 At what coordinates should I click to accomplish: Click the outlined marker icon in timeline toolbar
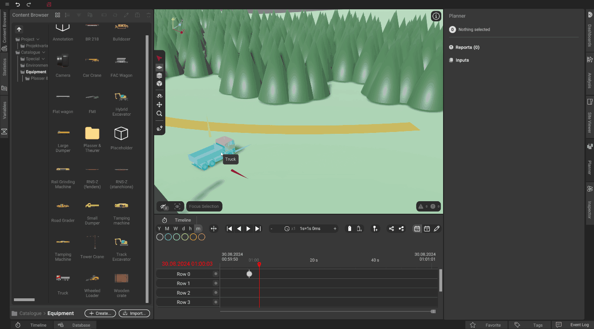359,229
